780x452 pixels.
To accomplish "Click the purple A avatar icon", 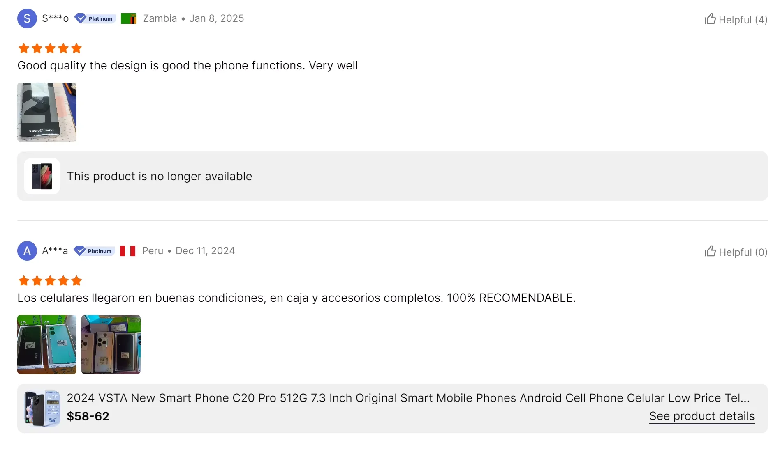I will coord(27,251).
